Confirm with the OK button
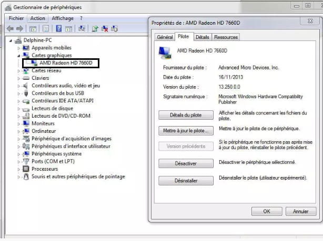Screen dimensions: 323x241 (x=267, y=212)
